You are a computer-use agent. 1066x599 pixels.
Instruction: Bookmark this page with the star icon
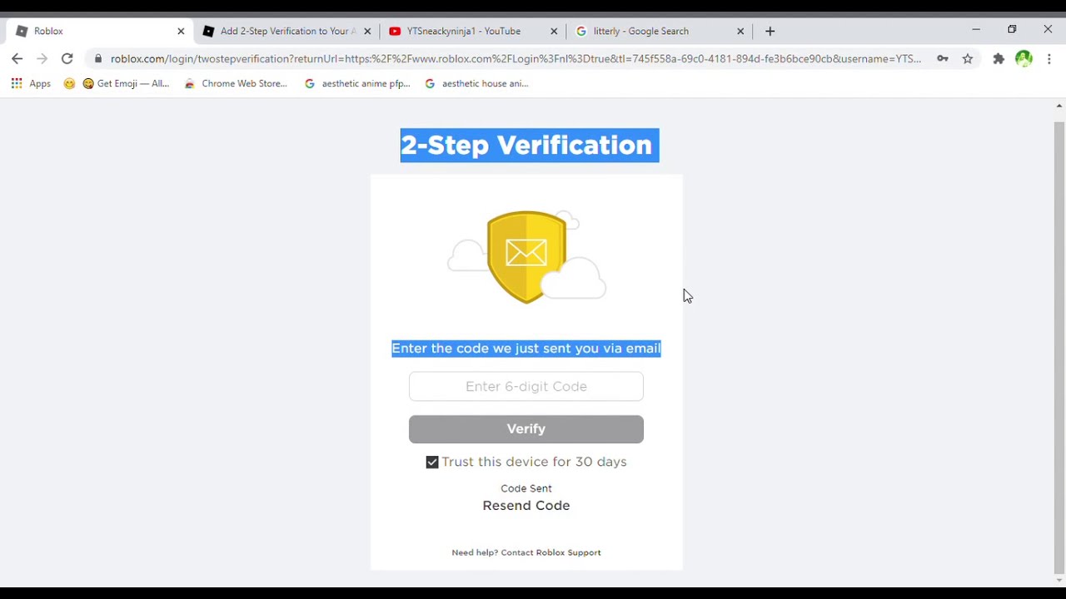pyautogui.click(x=968, y=59)
